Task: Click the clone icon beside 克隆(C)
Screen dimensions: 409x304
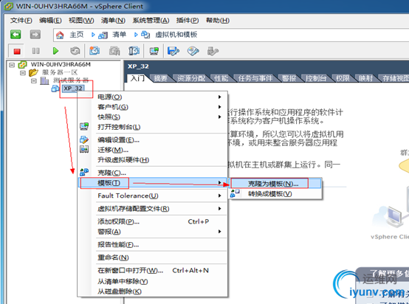Action: coord(84,172)
